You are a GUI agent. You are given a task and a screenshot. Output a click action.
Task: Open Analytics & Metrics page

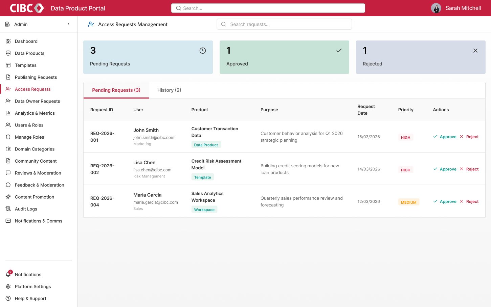pos(39,113)
